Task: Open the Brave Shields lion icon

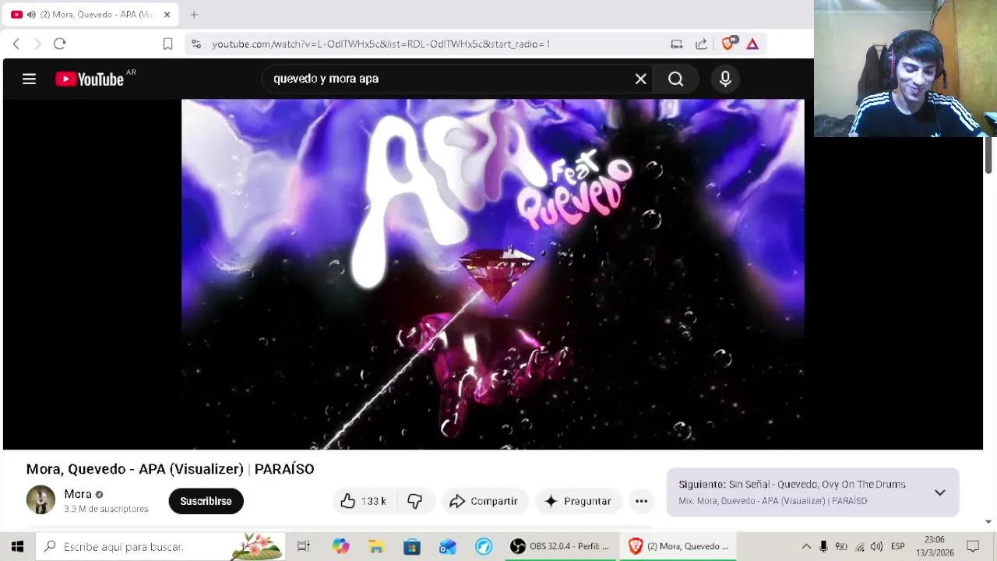Action: (728, 44)
